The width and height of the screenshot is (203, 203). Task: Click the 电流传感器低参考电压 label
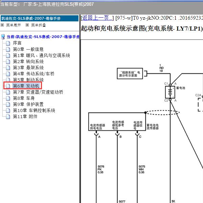coord(118,125)
